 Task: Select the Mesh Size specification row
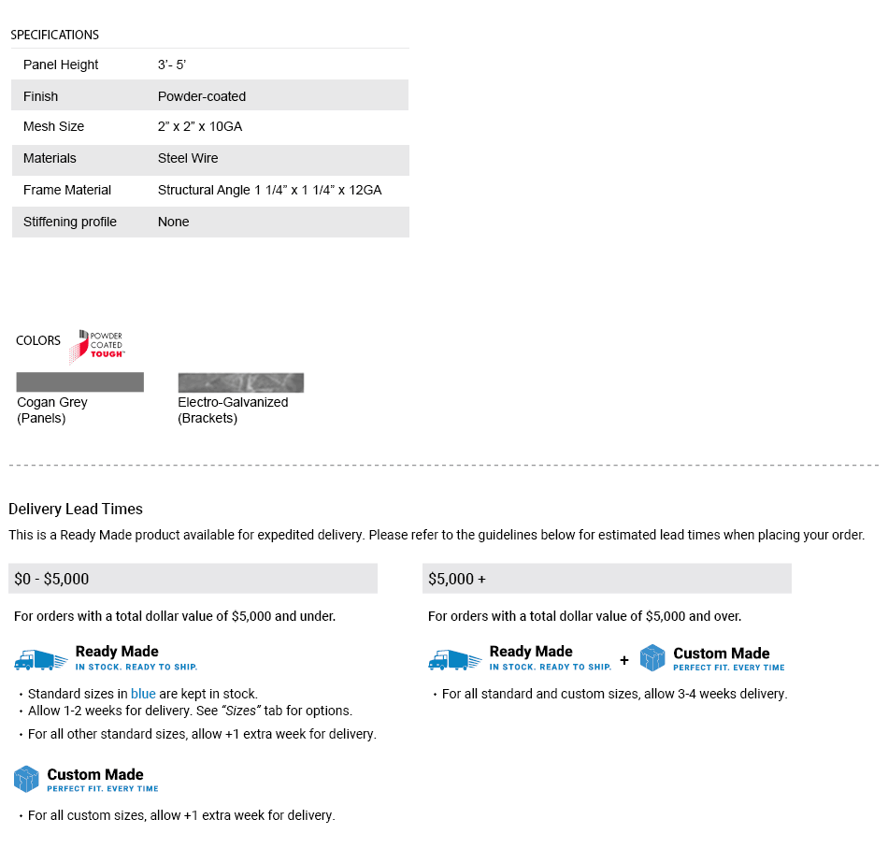coord(209,126)
